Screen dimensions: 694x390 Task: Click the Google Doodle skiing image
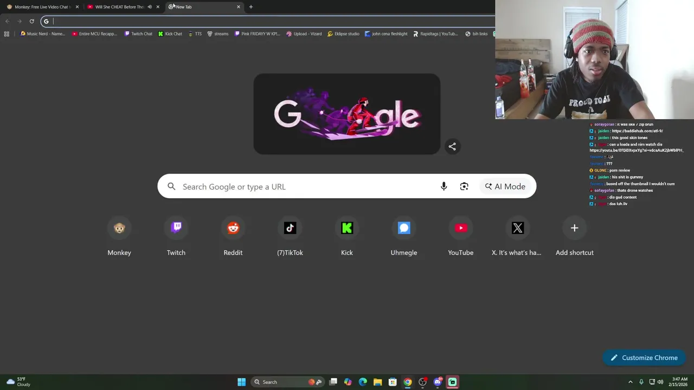tap(347, 114)
